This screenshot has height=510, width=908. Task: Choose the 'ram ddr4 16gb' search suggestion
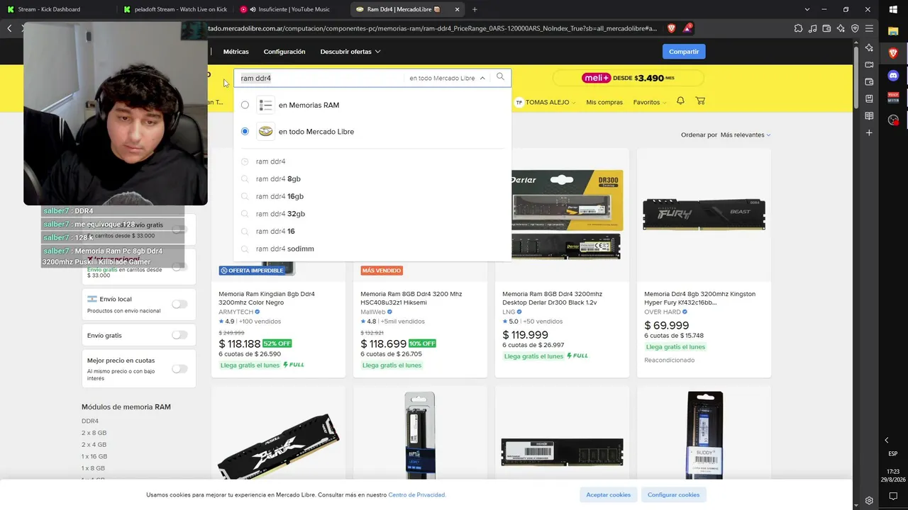(279, 196)
